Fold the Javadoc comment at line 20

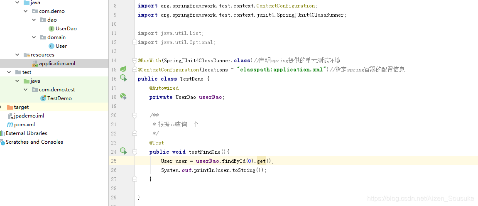[135, 115]
